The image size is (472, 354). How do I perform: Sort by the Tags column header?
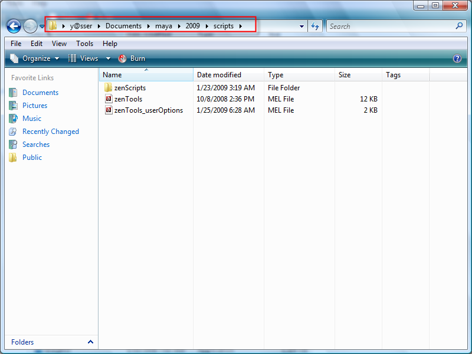[x=405, y=75]
